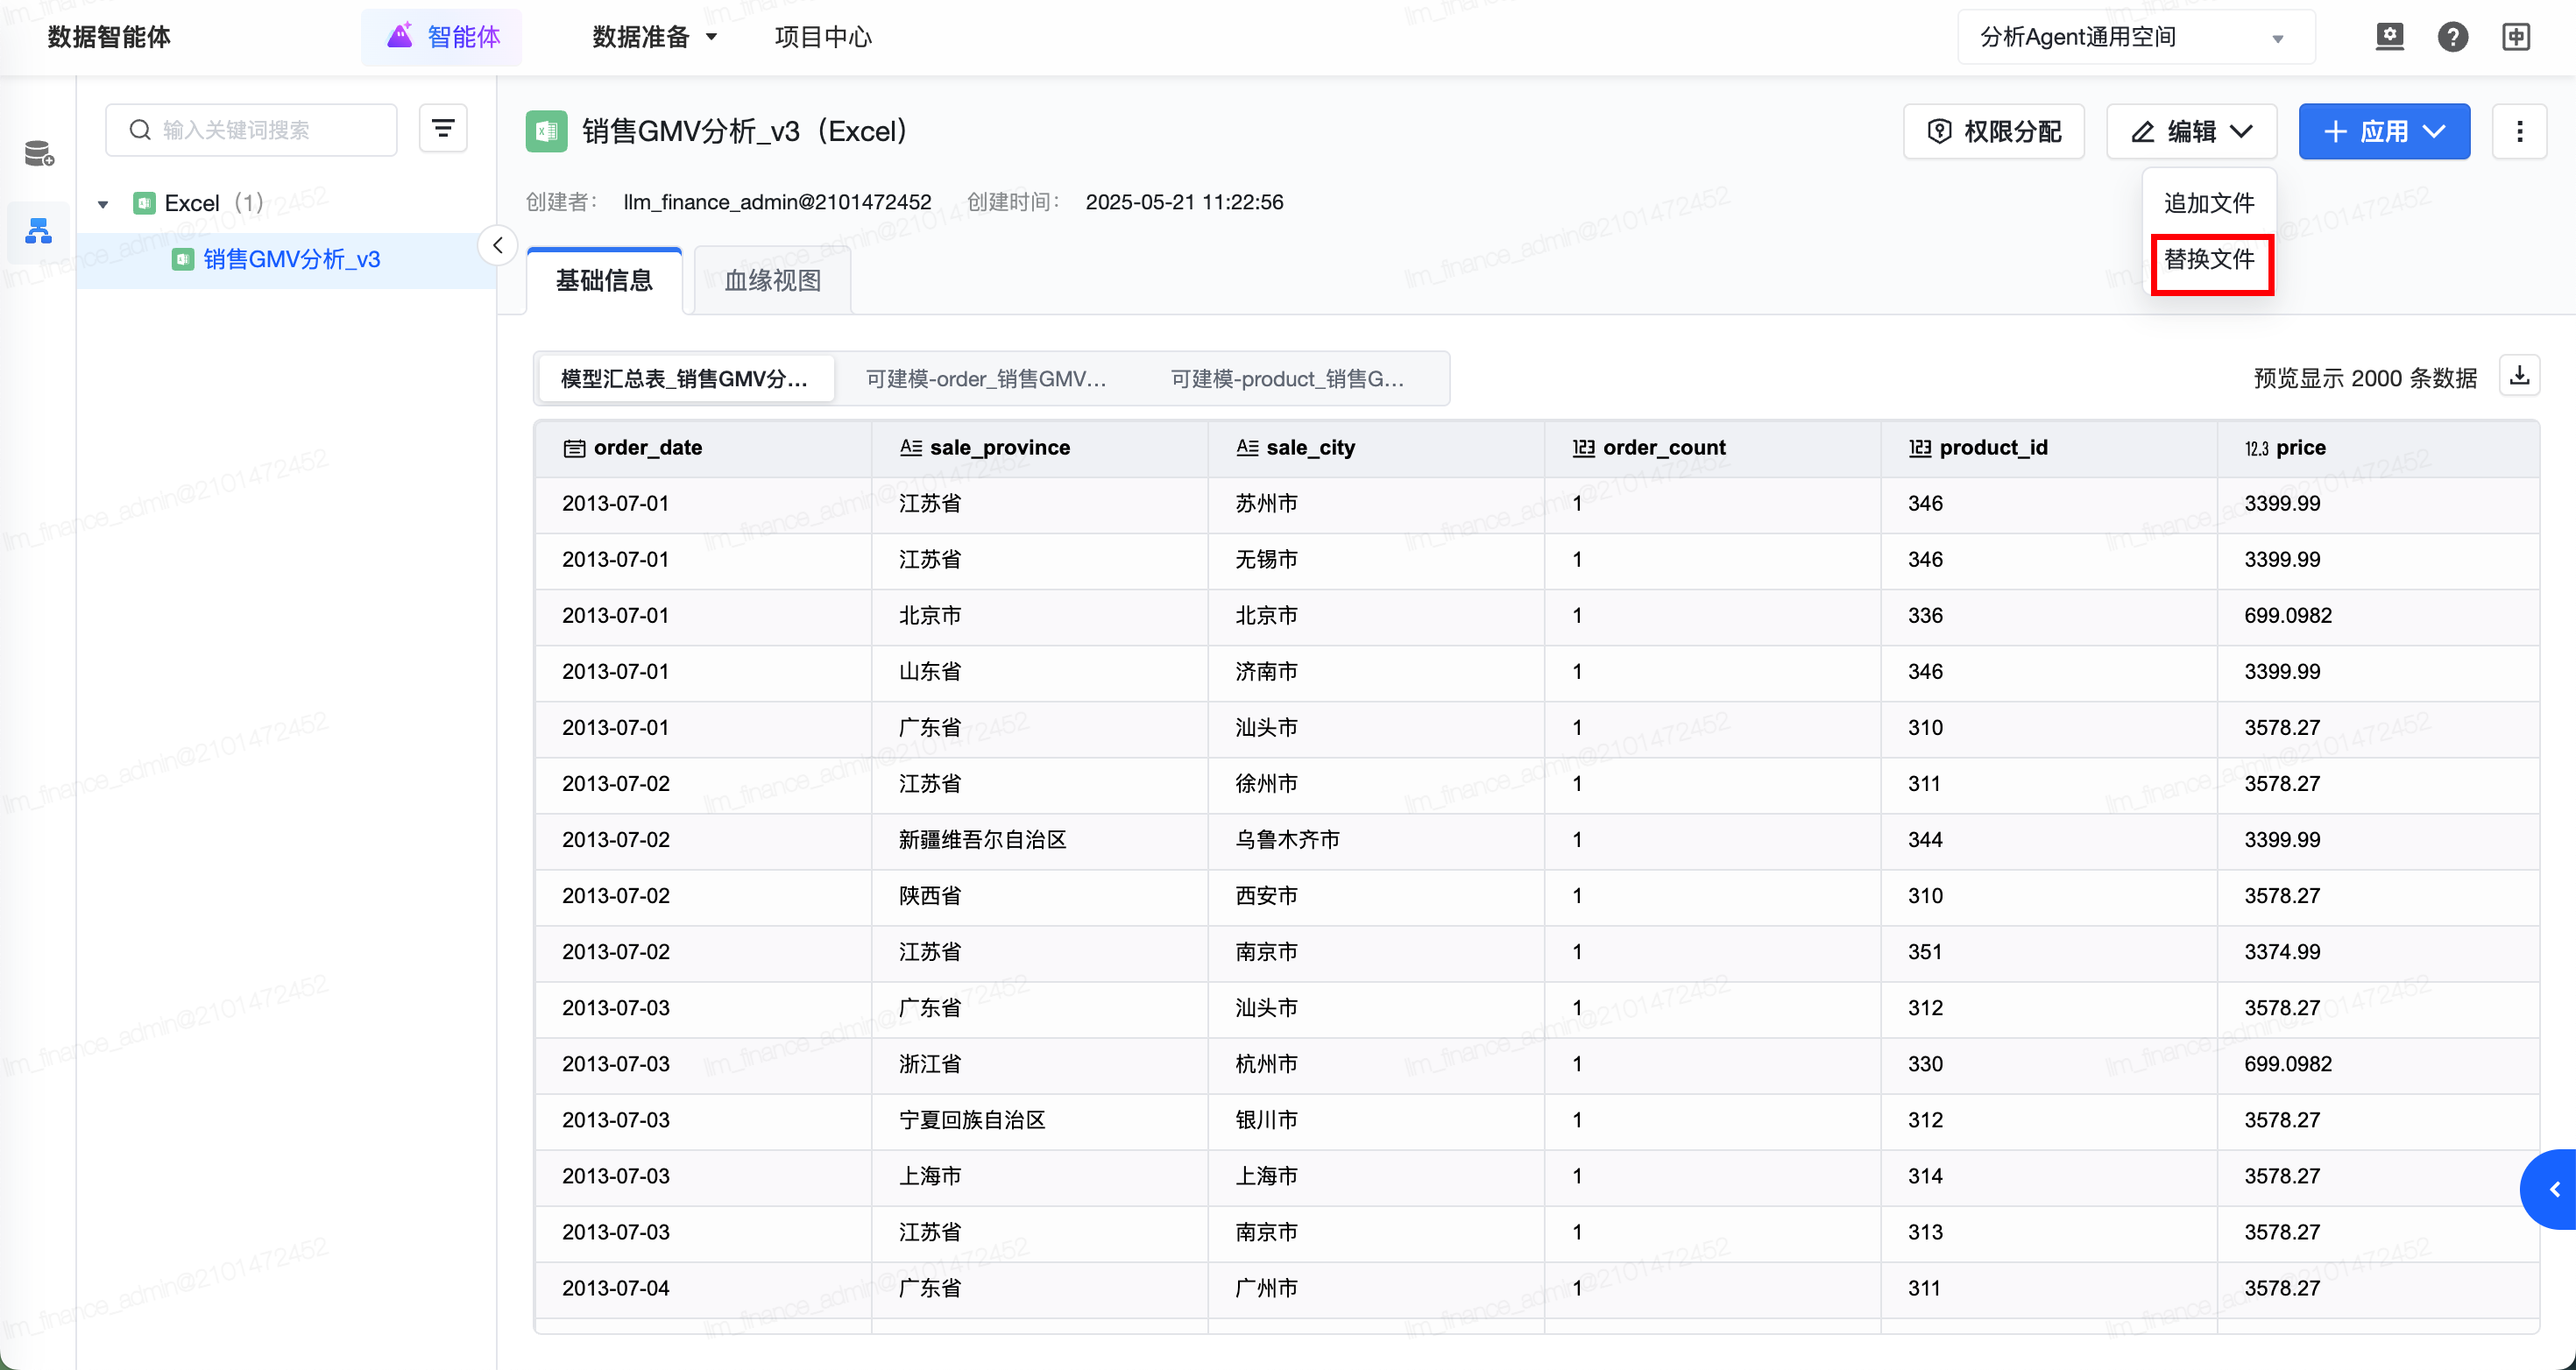Open the 数据准备 dropdown menu
The image size is (2576, 1370).
click(655, 37)
